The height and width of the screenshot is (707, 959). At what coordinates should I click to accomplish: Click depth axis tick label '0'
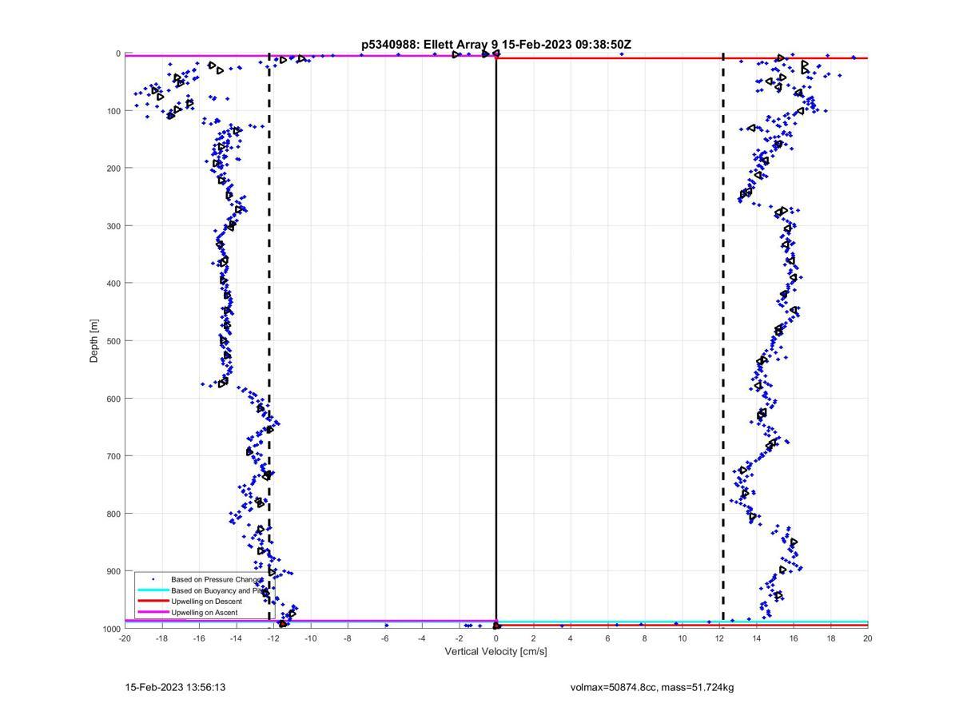(x=118, y=54)
